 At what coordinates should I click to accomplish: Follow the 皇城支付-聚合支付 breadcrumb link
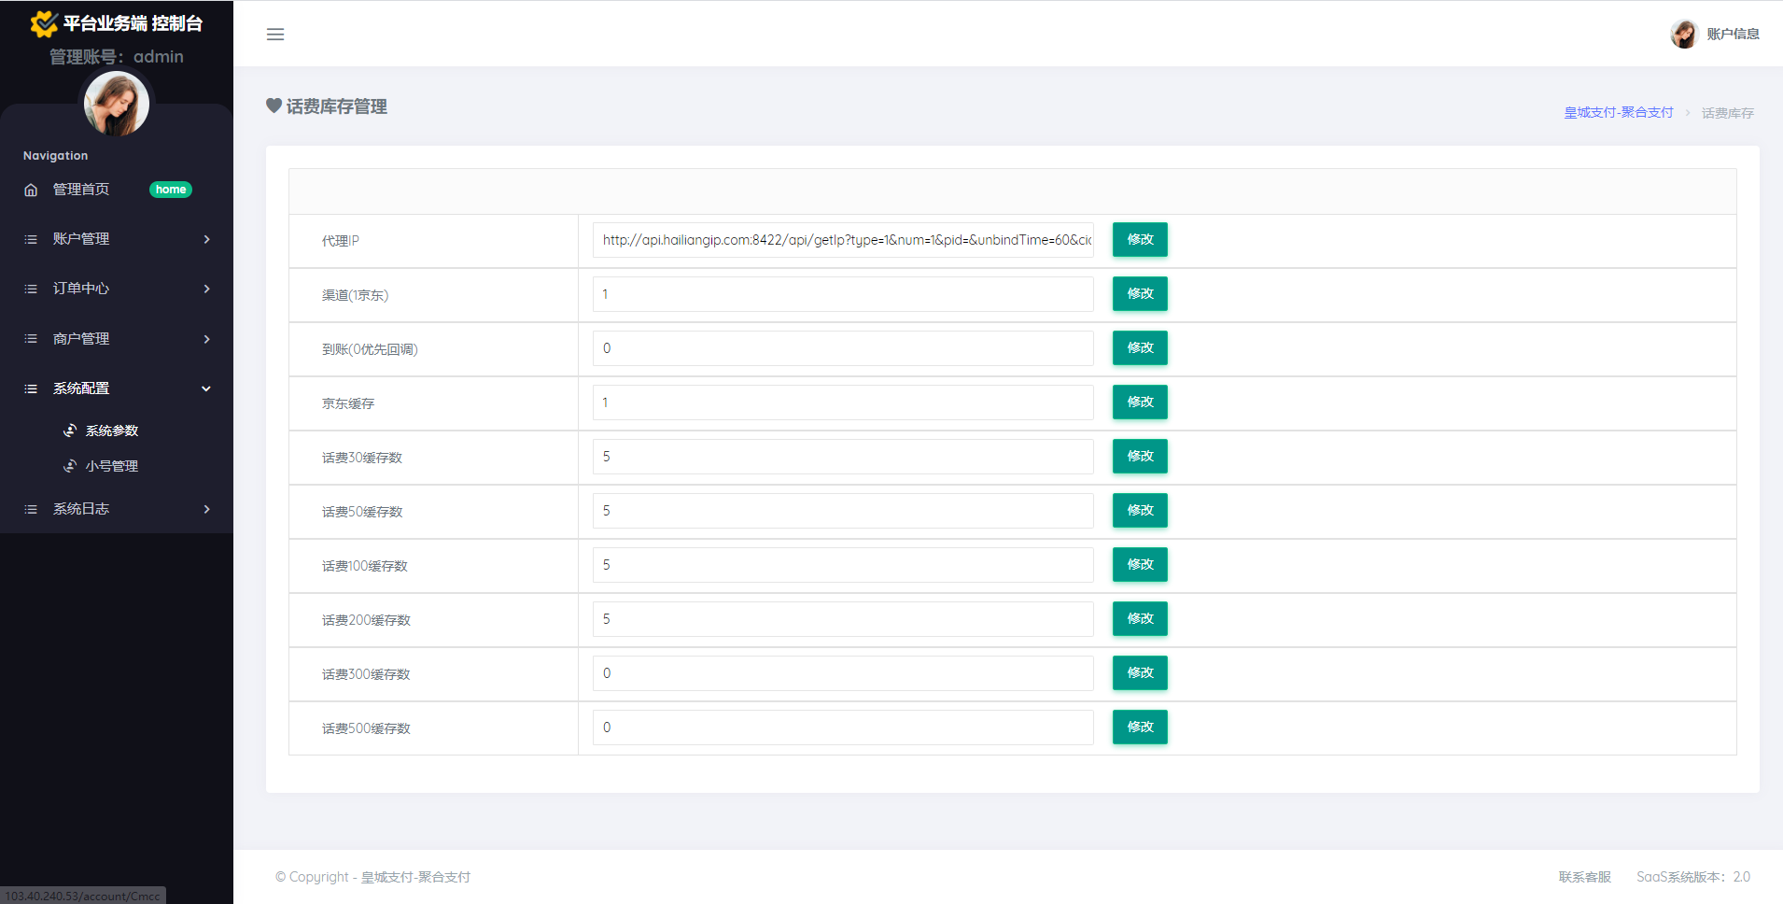click(1618, 112)
